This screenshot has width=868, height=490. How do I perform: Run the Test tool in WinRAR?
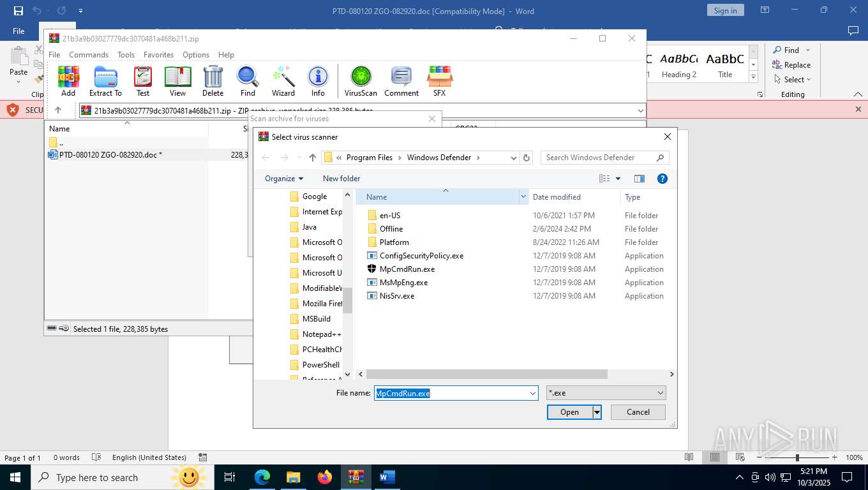coord(143,81)
